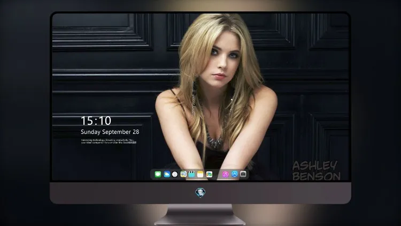The image size is (401, 226).
Task: Click the dock background left of Messages icon
Action: tap(153, 174)
